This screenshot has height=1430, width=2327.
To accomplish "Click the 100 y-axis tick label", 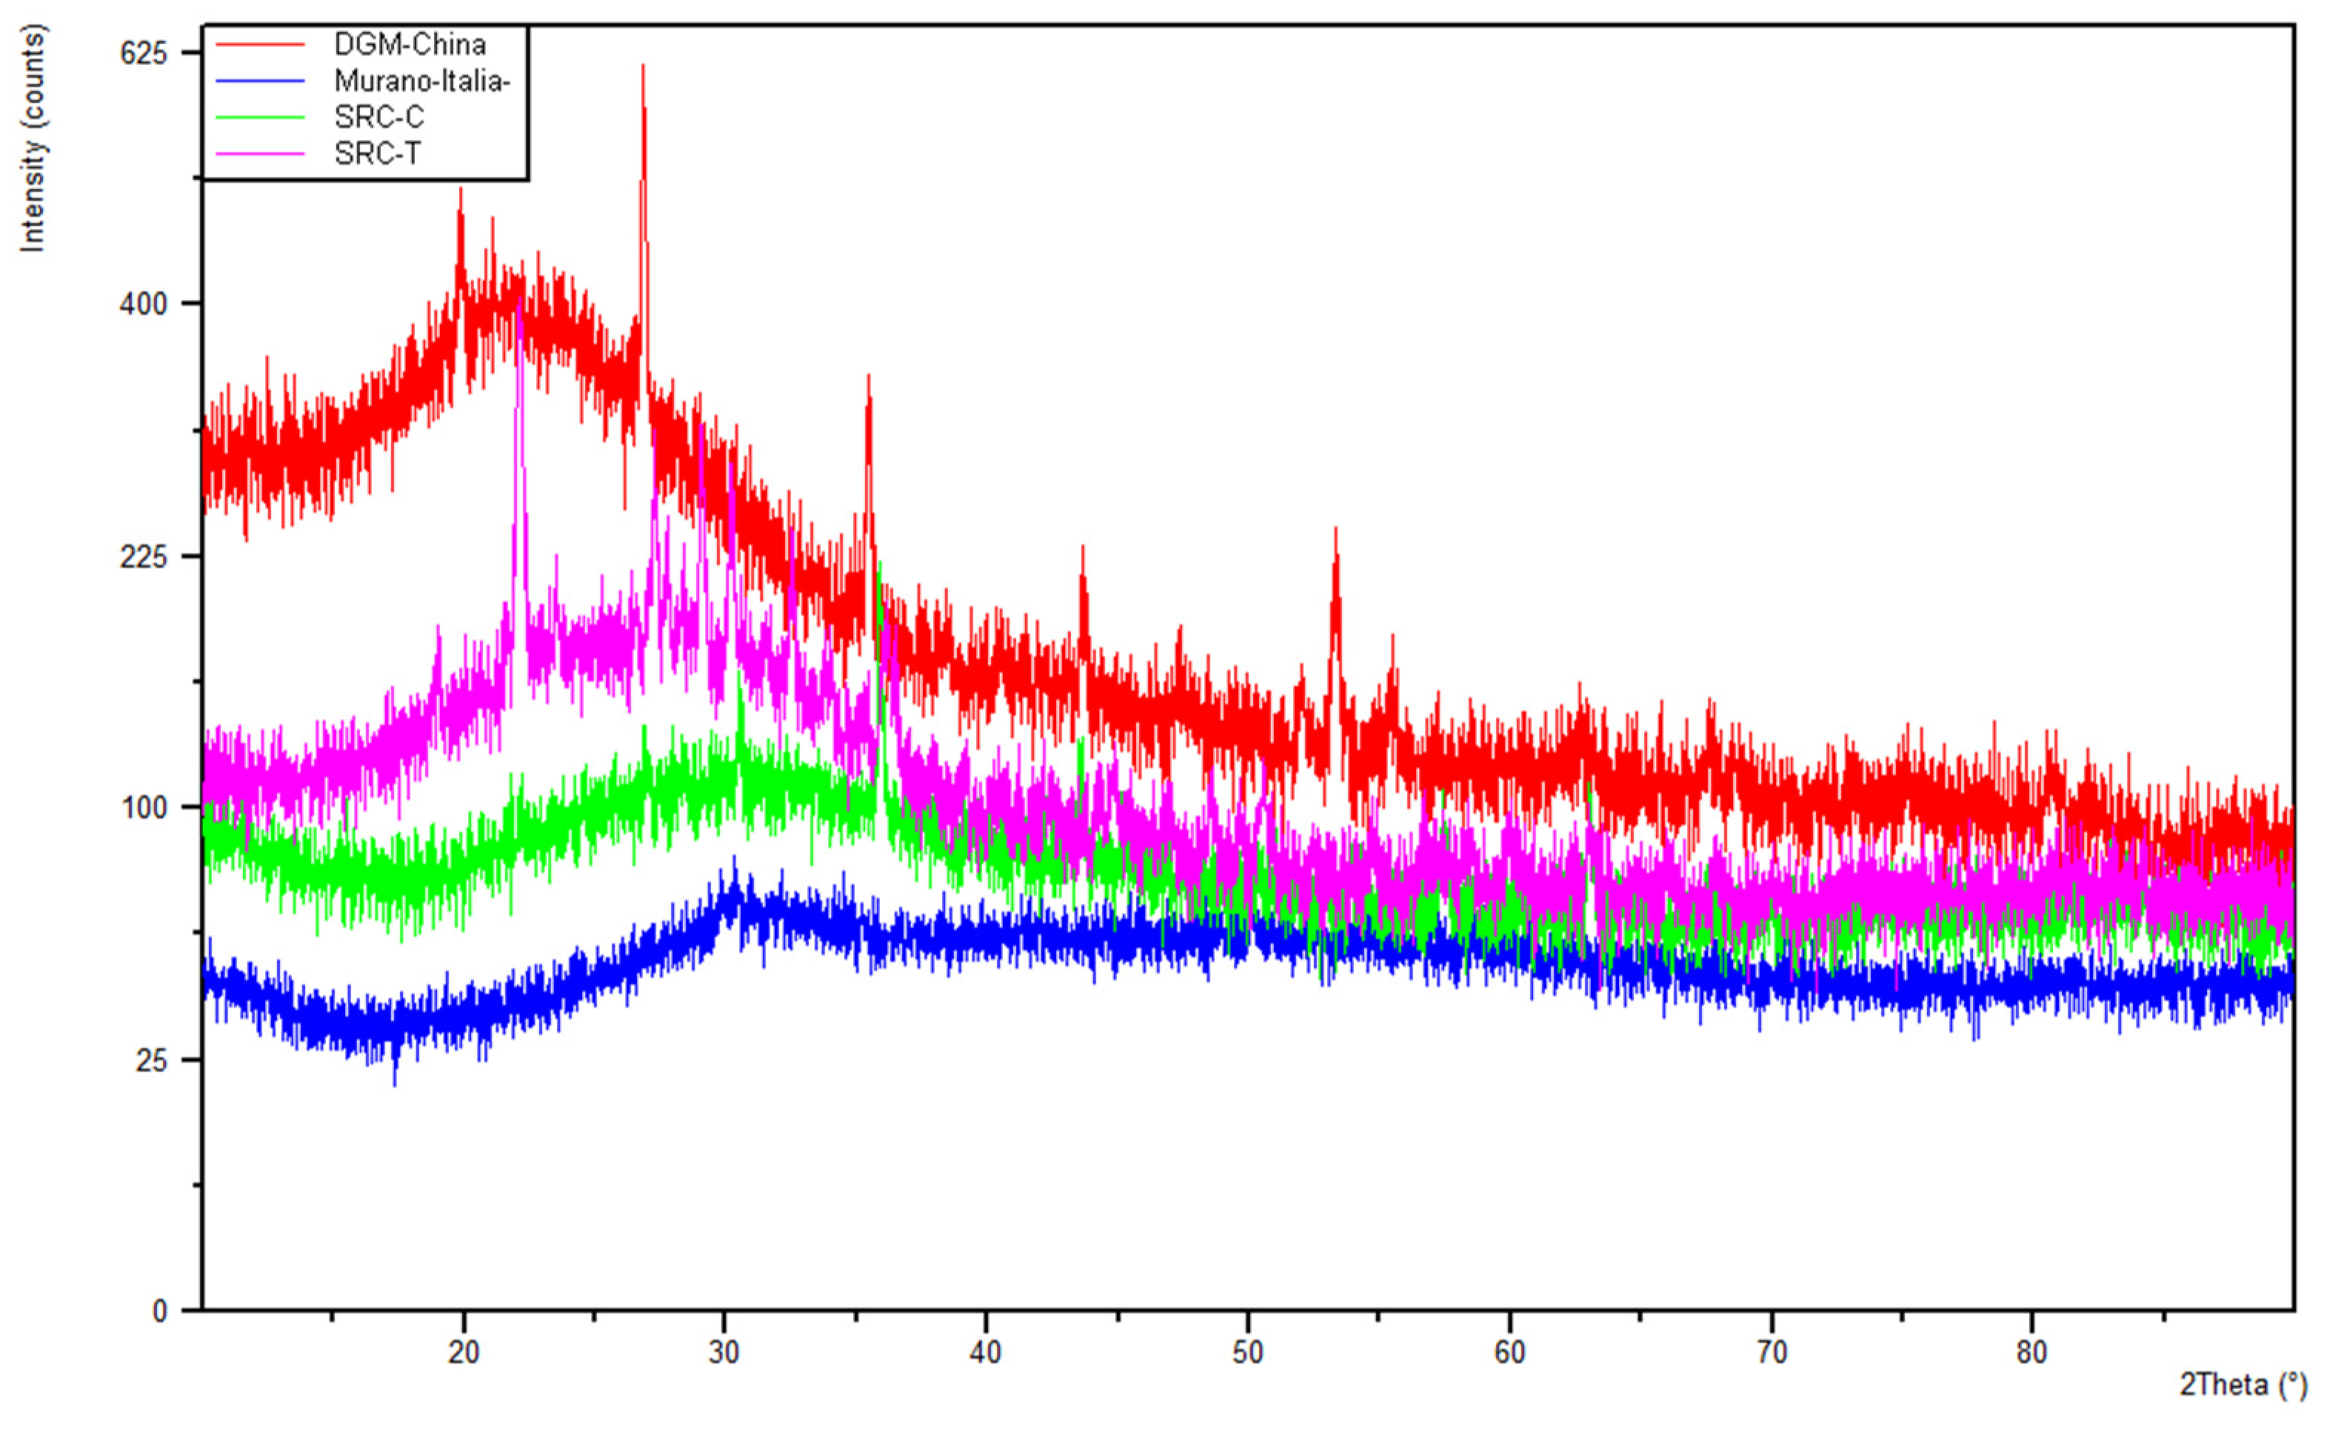I will 144,808.
